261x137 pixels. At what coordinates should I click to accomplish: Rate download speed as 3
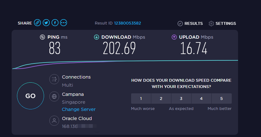pos(181,99)
